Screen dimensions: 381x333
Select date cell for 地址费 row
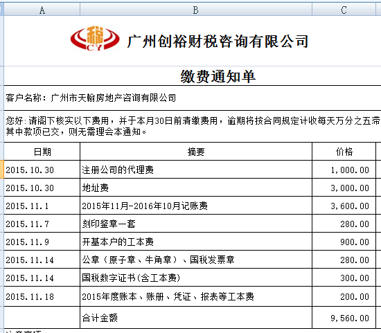(42, 188)
